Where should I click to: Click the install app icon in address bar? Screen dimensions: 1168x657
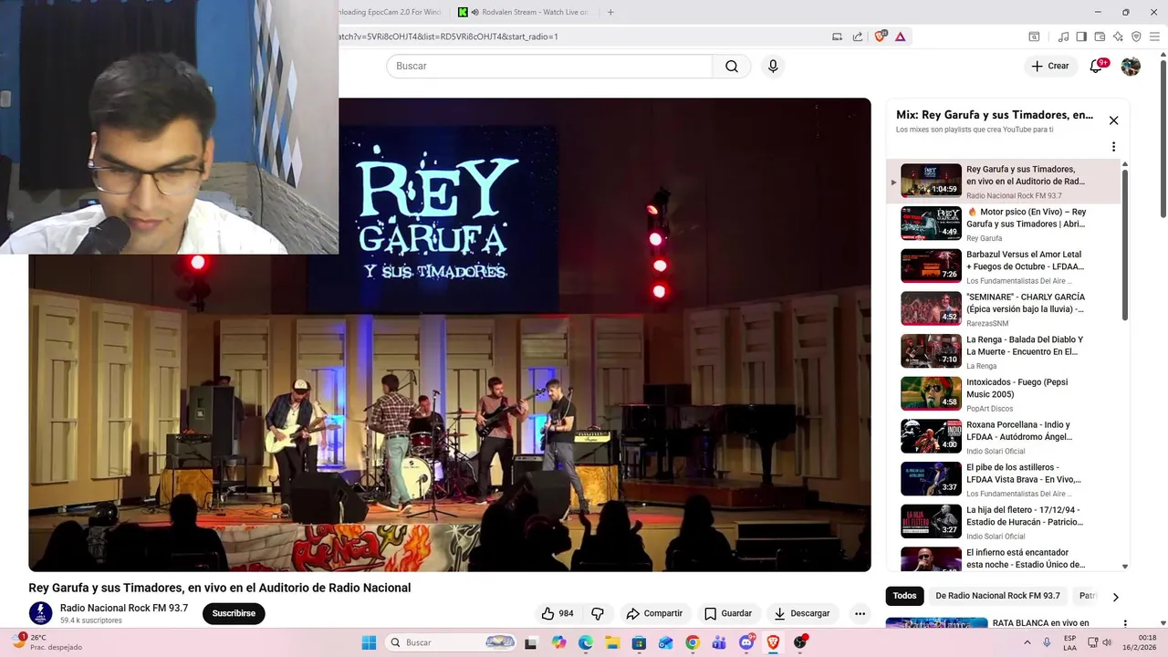tap(837, 36)
